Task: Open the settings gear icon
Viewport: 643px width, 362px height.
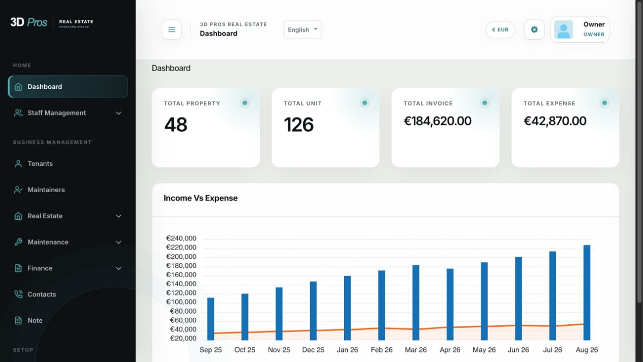Action: tap(534, 29)
